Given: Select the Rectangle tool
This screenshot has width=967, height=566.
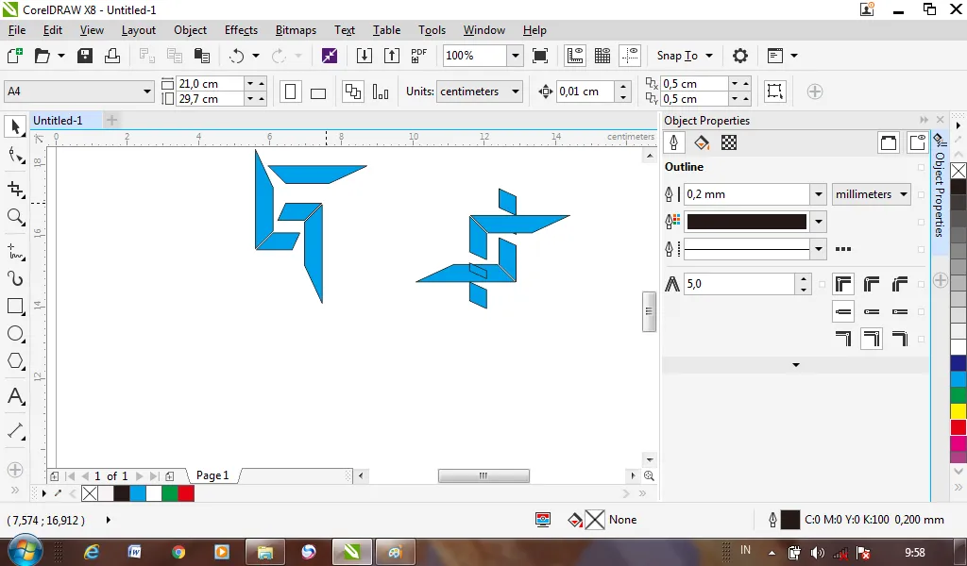Looking at the screenshot, I should click(x=15, y=306).
